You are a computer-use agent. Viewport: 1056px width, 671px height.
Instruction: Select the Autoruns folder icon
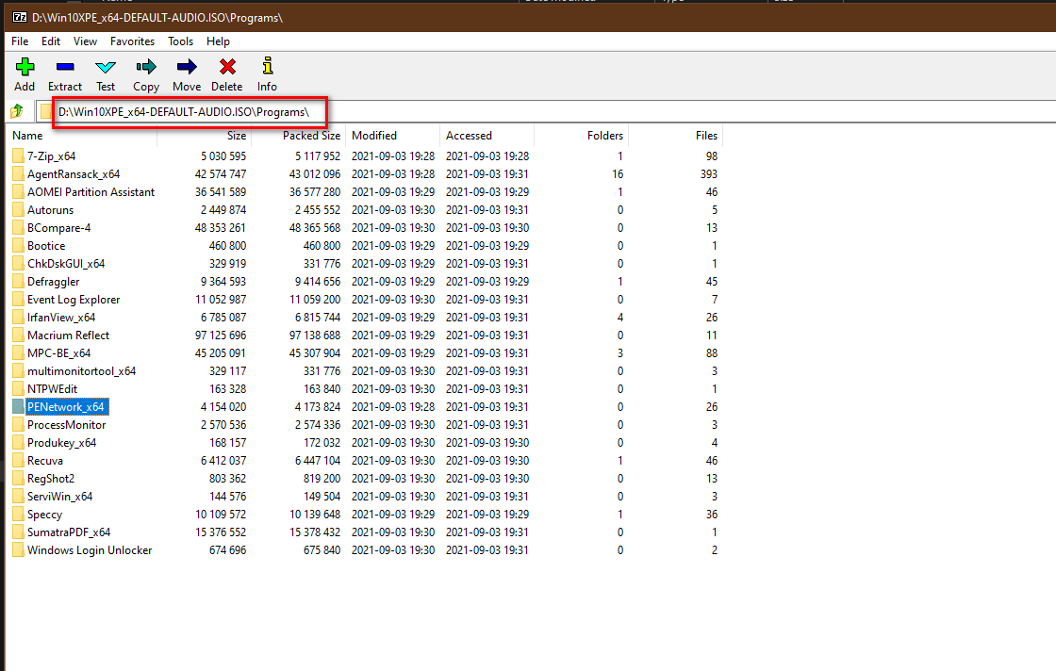tap(18, 210)
